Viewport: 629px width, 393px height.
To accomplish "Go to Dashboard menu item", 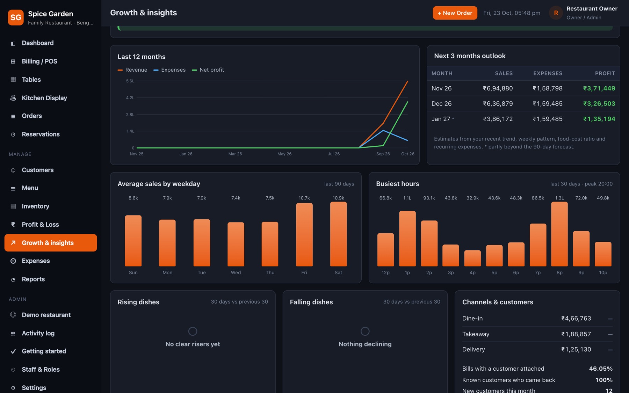I will pos(51,43).
